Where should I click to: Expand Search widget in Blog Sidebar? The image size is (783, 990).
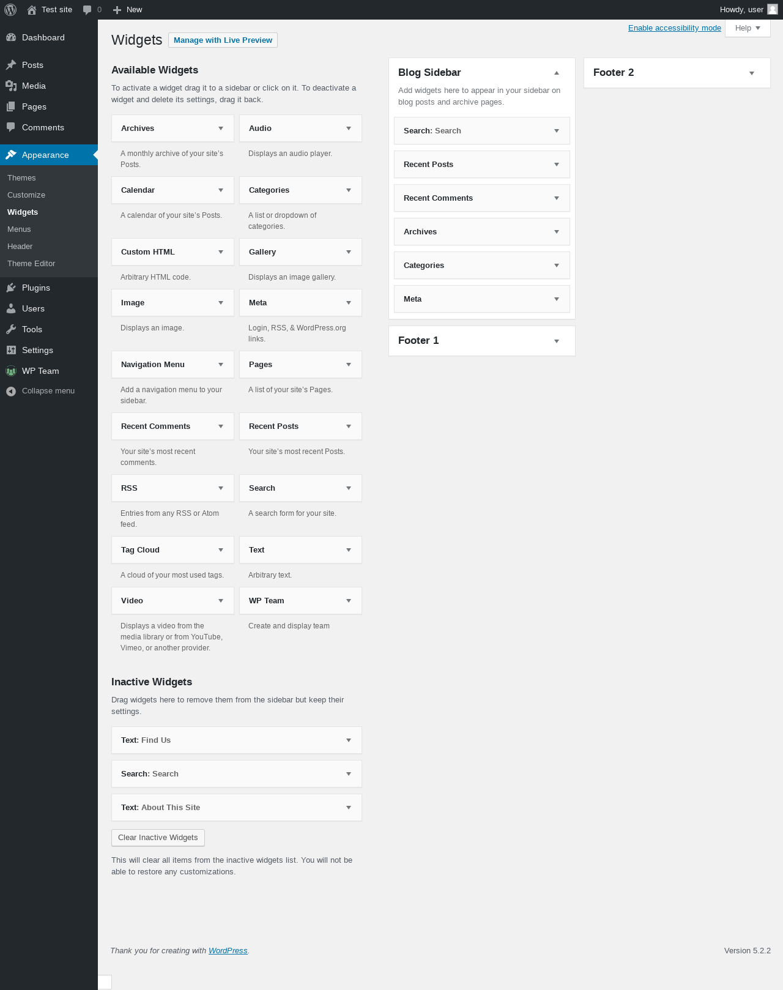[x=557, y=131]
